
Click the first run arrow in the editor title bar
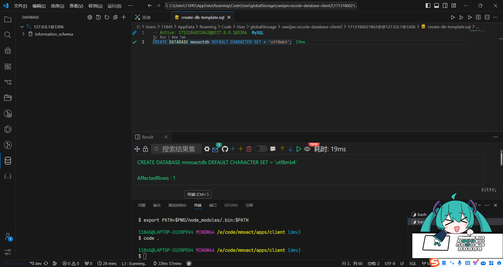tap(453, 17)
